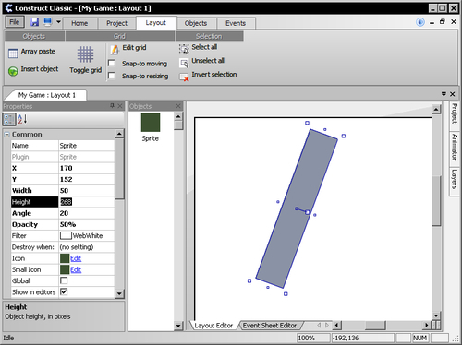Sort properties alphabetically with A-Z icon

click(x=22, y=119)
